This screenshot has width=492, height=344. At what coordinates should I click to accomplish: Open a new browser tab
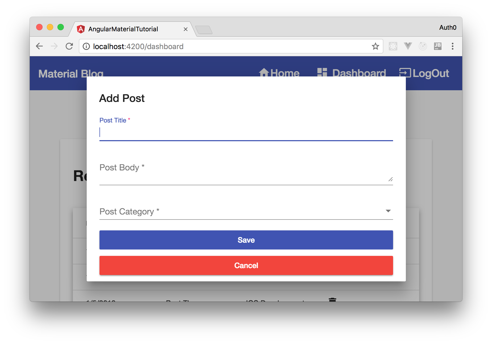204,30
